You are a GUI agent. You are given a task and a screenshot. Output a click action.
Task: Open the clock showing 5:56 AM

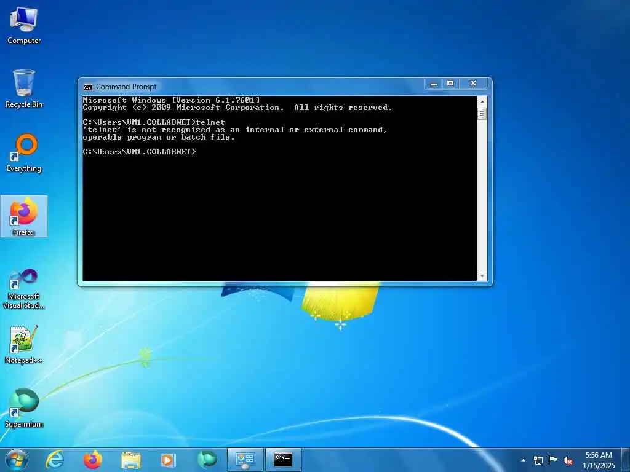pyautogui.click(x=599, y=460)
